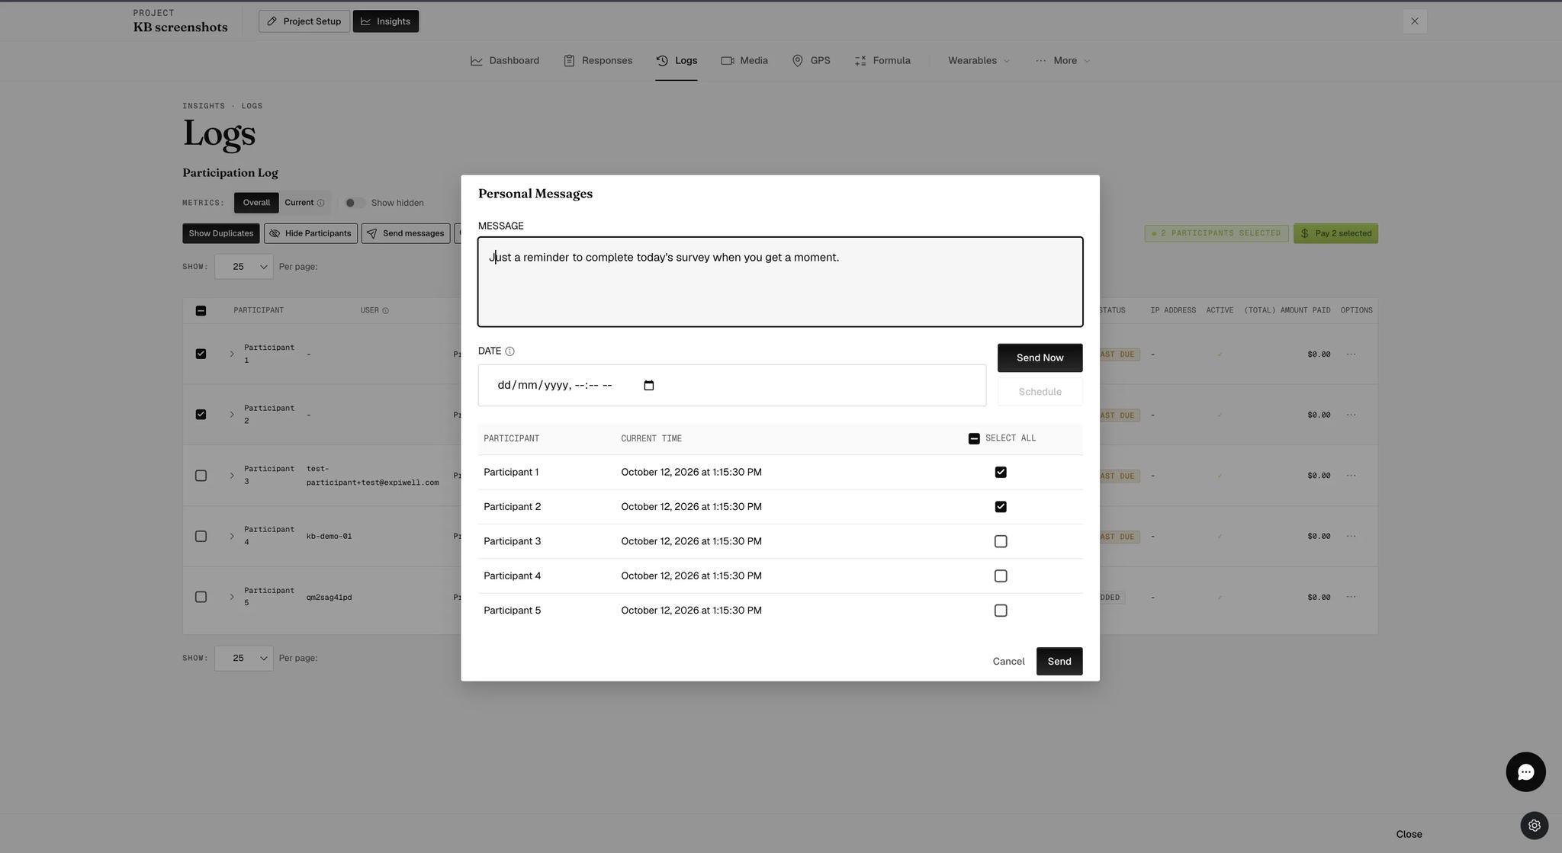The width and height of the screenshot is (1562, 853).
Task: Open the Wearables dropdown menu
Action: tap(979, 61)
